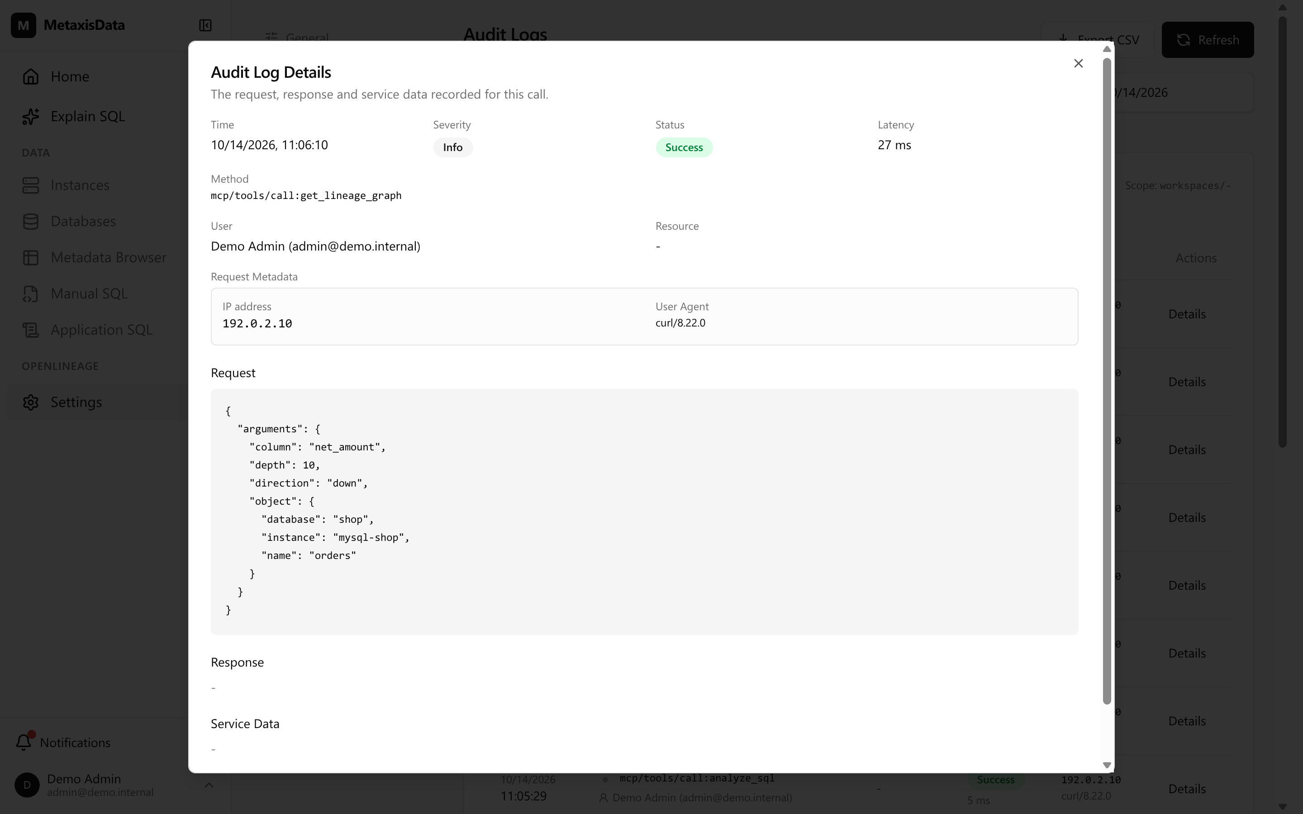Image resolution: width=1303 pixels, height=814 pixels.
Task: Close the Audit Log Details dialog
Action: pyautogui.click(x=1078, y=63)
